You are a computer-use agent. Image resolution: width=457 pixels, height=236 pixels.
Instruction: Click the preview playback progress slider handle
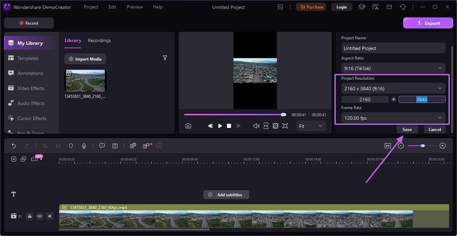point(283,114)
